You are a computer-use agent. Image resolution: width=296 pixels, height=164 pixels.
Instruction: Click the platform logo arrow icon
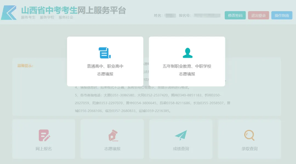pos(9,13)
